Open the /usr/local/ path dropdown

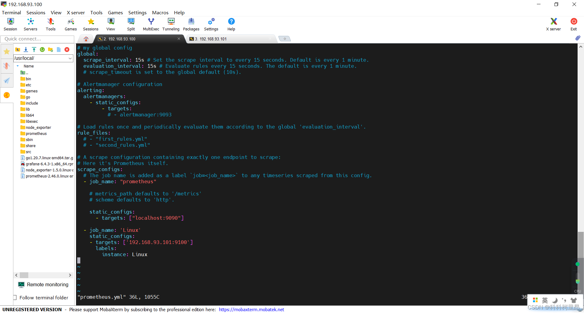[70, 58]
